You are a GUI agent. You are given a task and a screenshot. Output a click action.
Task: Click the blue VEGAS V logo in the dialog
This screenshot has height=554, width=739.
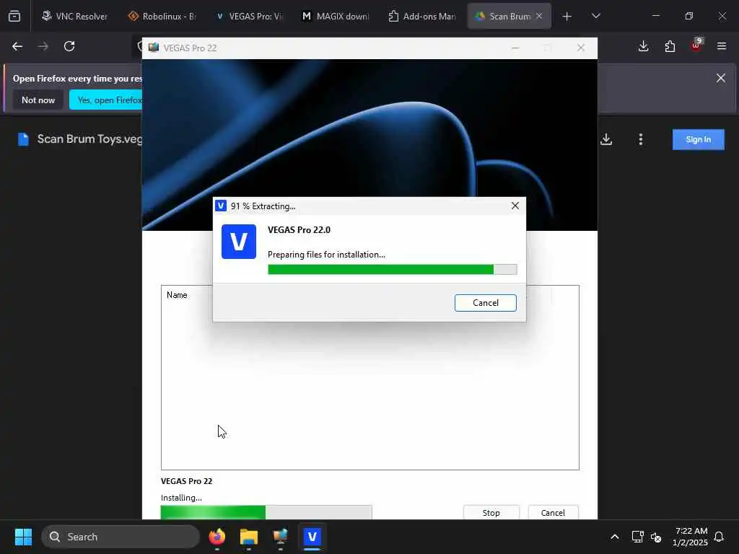click(238, 242)
